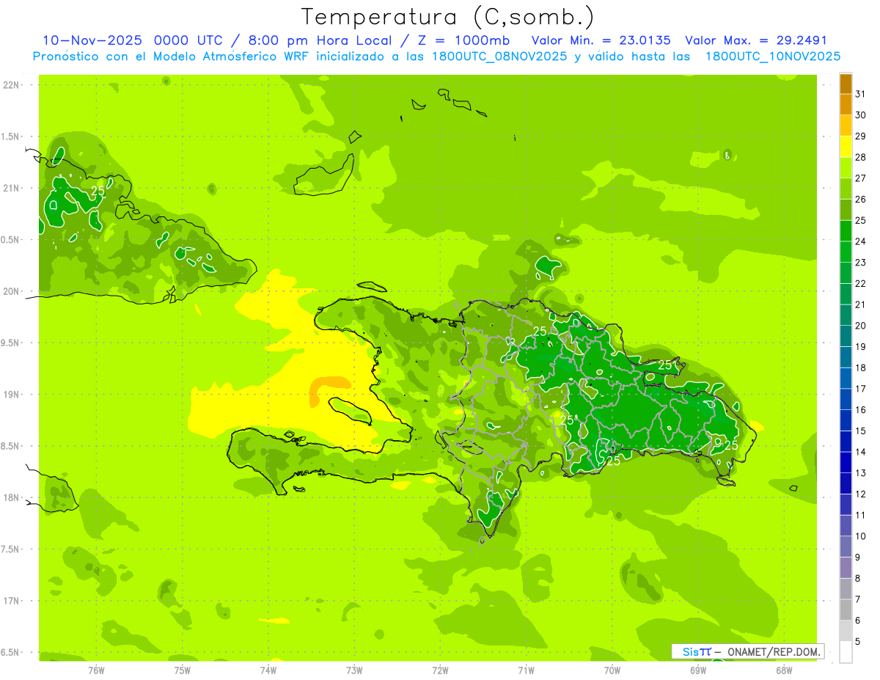Click the 'Sis - ONAMET/REP.DOM.' label
The width and height of the screenshot is (880, 680).
pos(748,651)
